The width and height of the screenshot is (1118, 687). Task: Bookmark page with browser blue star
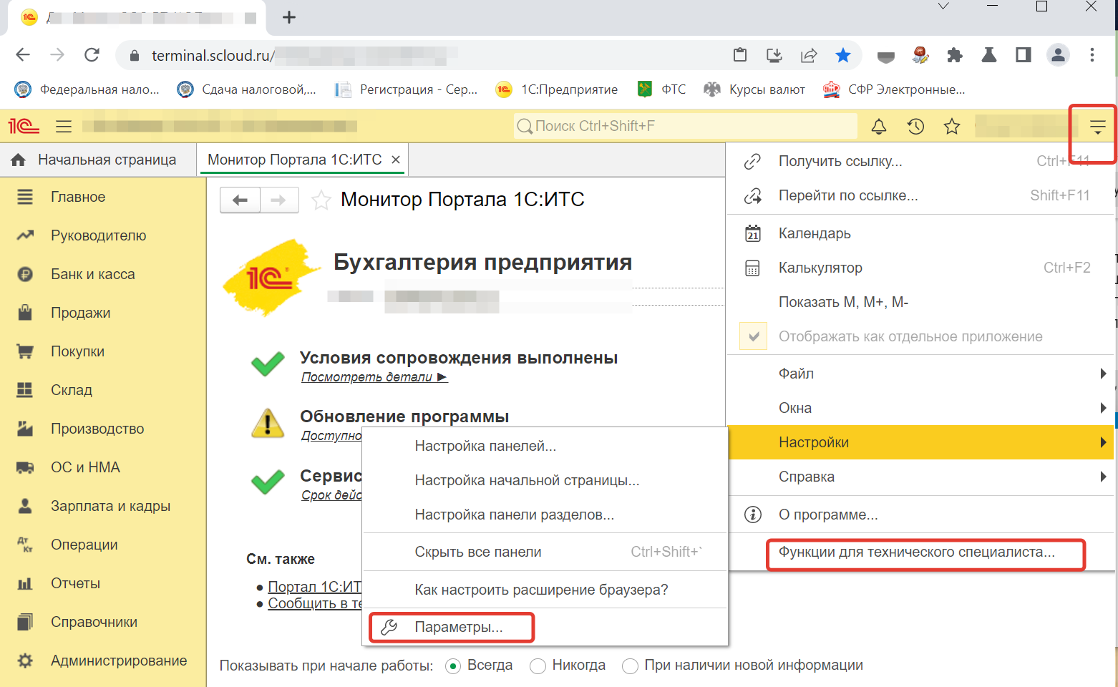click(843, 55)
